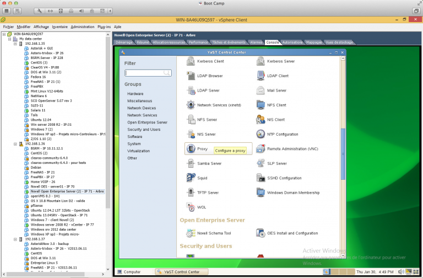
Task: Open the Ajde menu
Action: [x=117, y=26]
